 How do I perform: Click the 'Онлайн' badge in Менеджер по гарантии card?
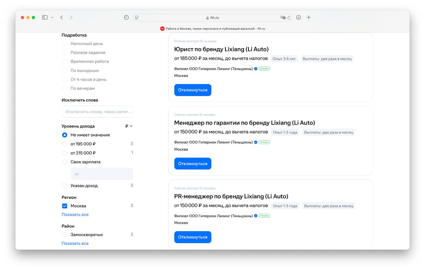tap(264, 142)
